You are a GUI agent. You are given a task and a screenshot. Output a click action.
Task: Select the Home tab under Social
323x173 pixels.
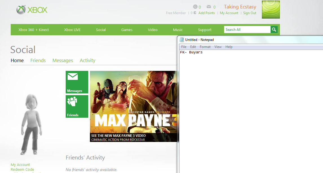(17, 60)
